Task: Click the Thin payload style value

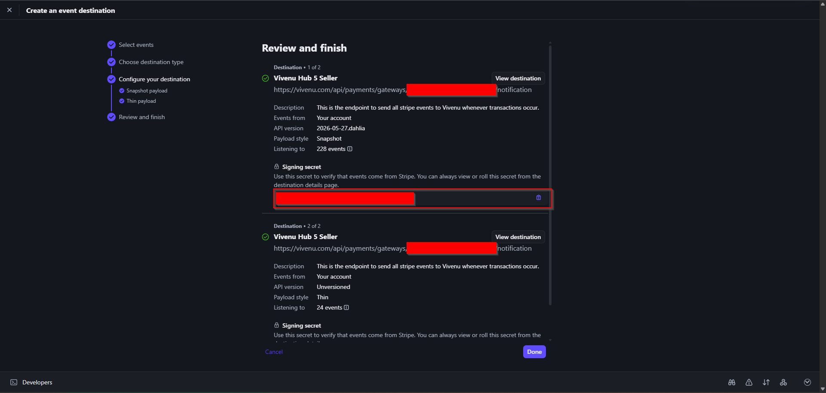Action: coord(322,297)
